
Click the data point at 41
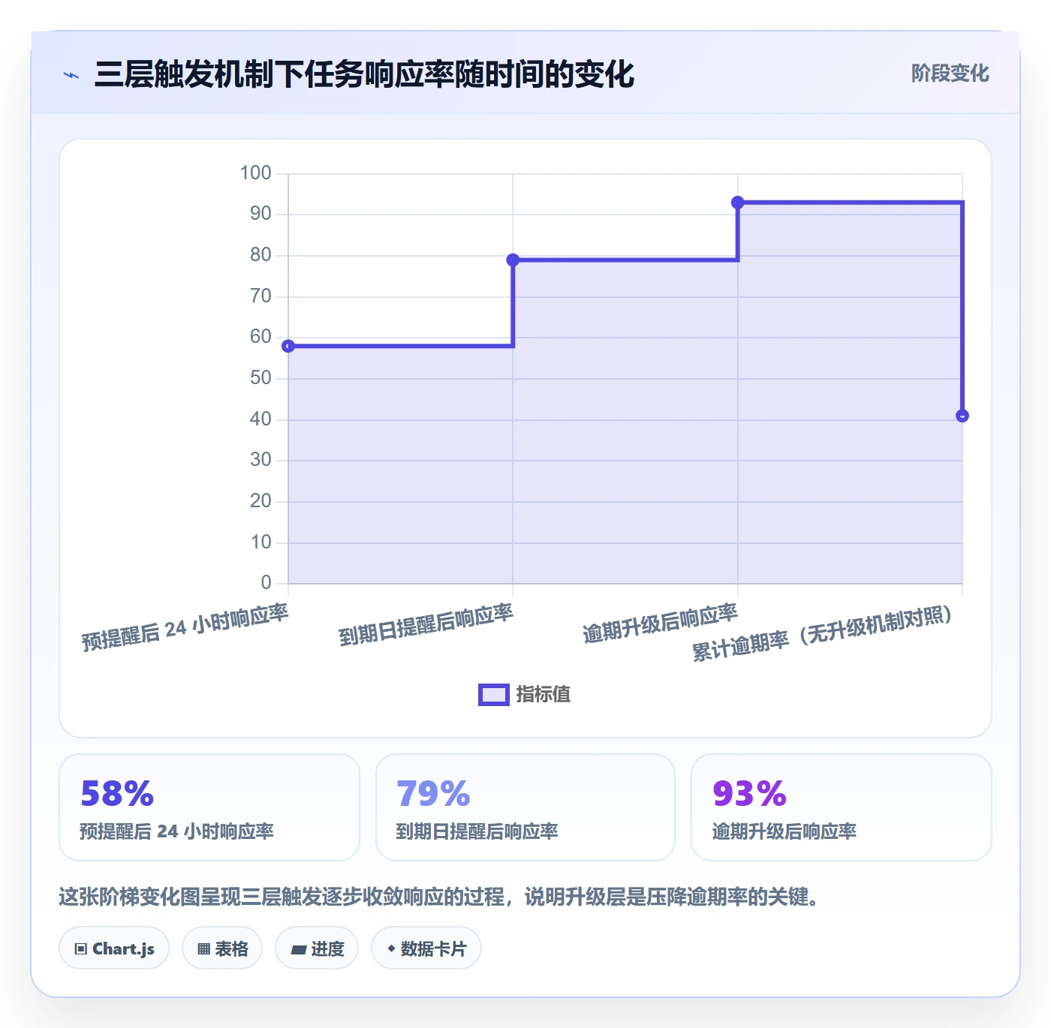pos(962,416)
